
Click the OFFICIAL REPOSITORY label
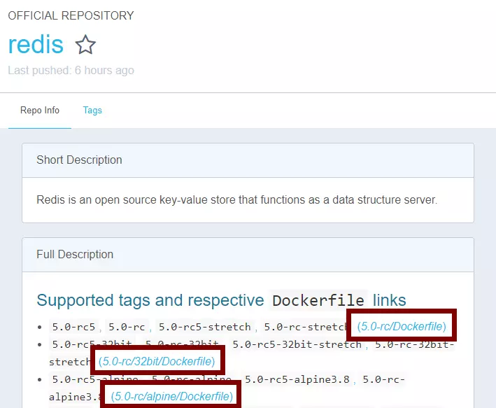click(x=71, y=15)
